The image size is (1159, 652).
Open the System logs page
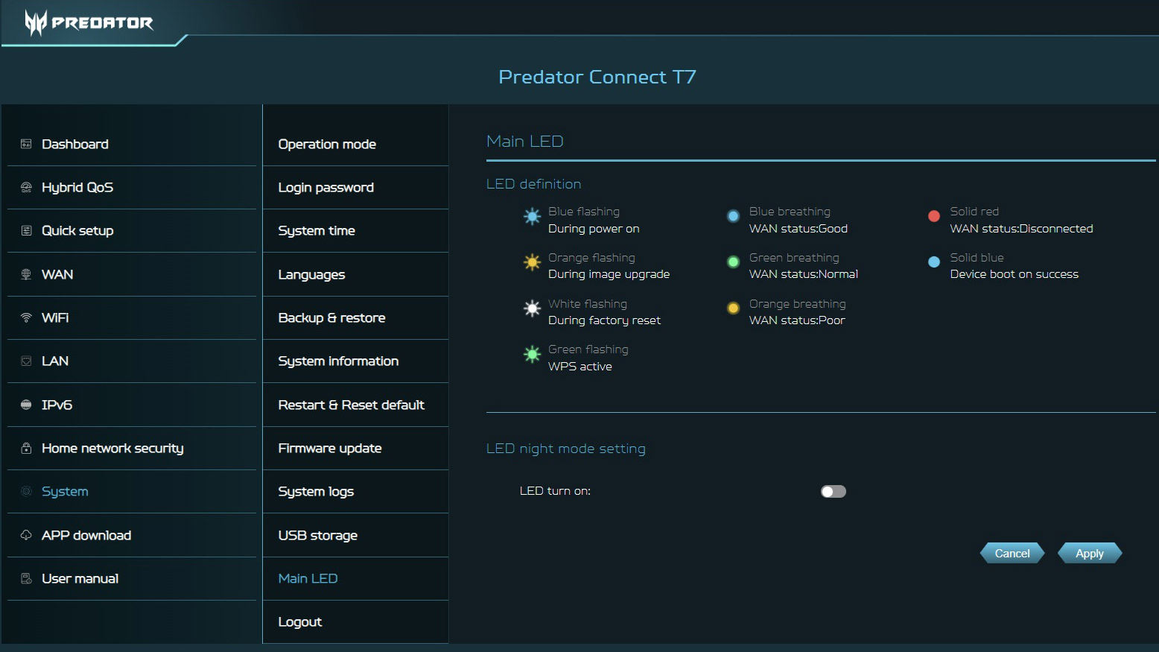[x=316, y=491]
